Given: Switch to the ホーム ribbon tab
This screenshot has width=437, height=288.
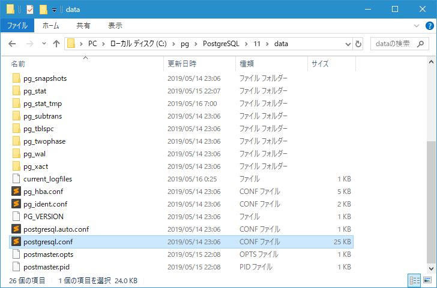Looking at the screenshot, I should click(x=50, y=26).
